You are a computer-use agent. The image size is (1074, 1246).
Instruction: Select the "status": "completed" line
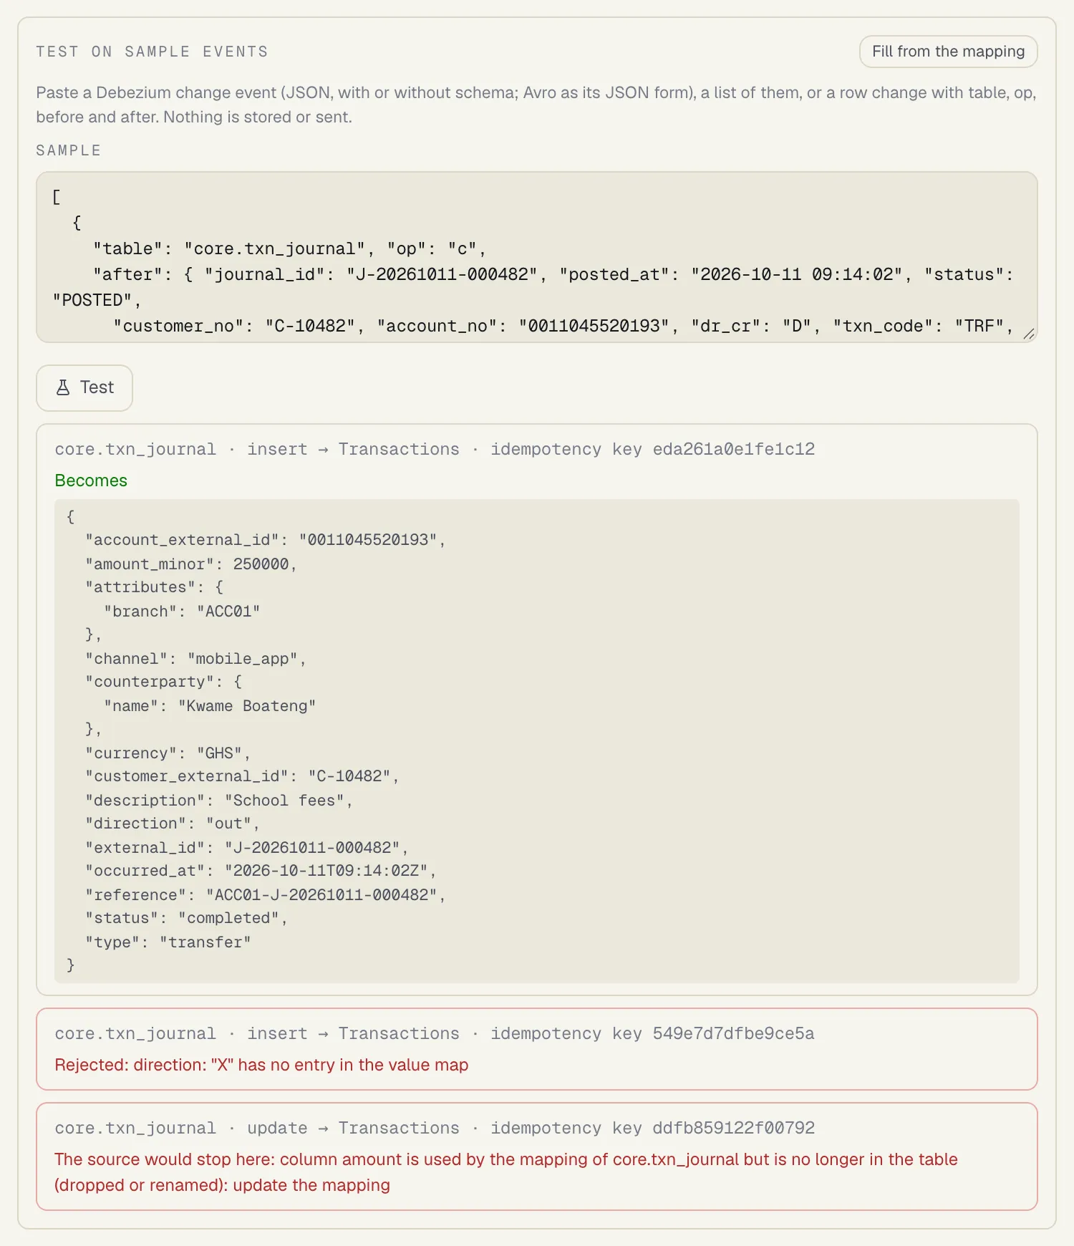(x=186, y=918)
